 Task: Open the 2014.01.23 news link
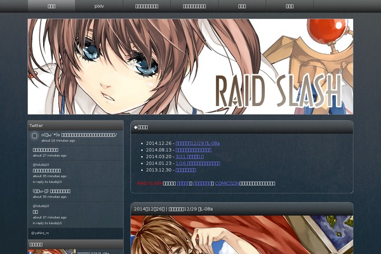pyautogui.click(x=197, y=163)
